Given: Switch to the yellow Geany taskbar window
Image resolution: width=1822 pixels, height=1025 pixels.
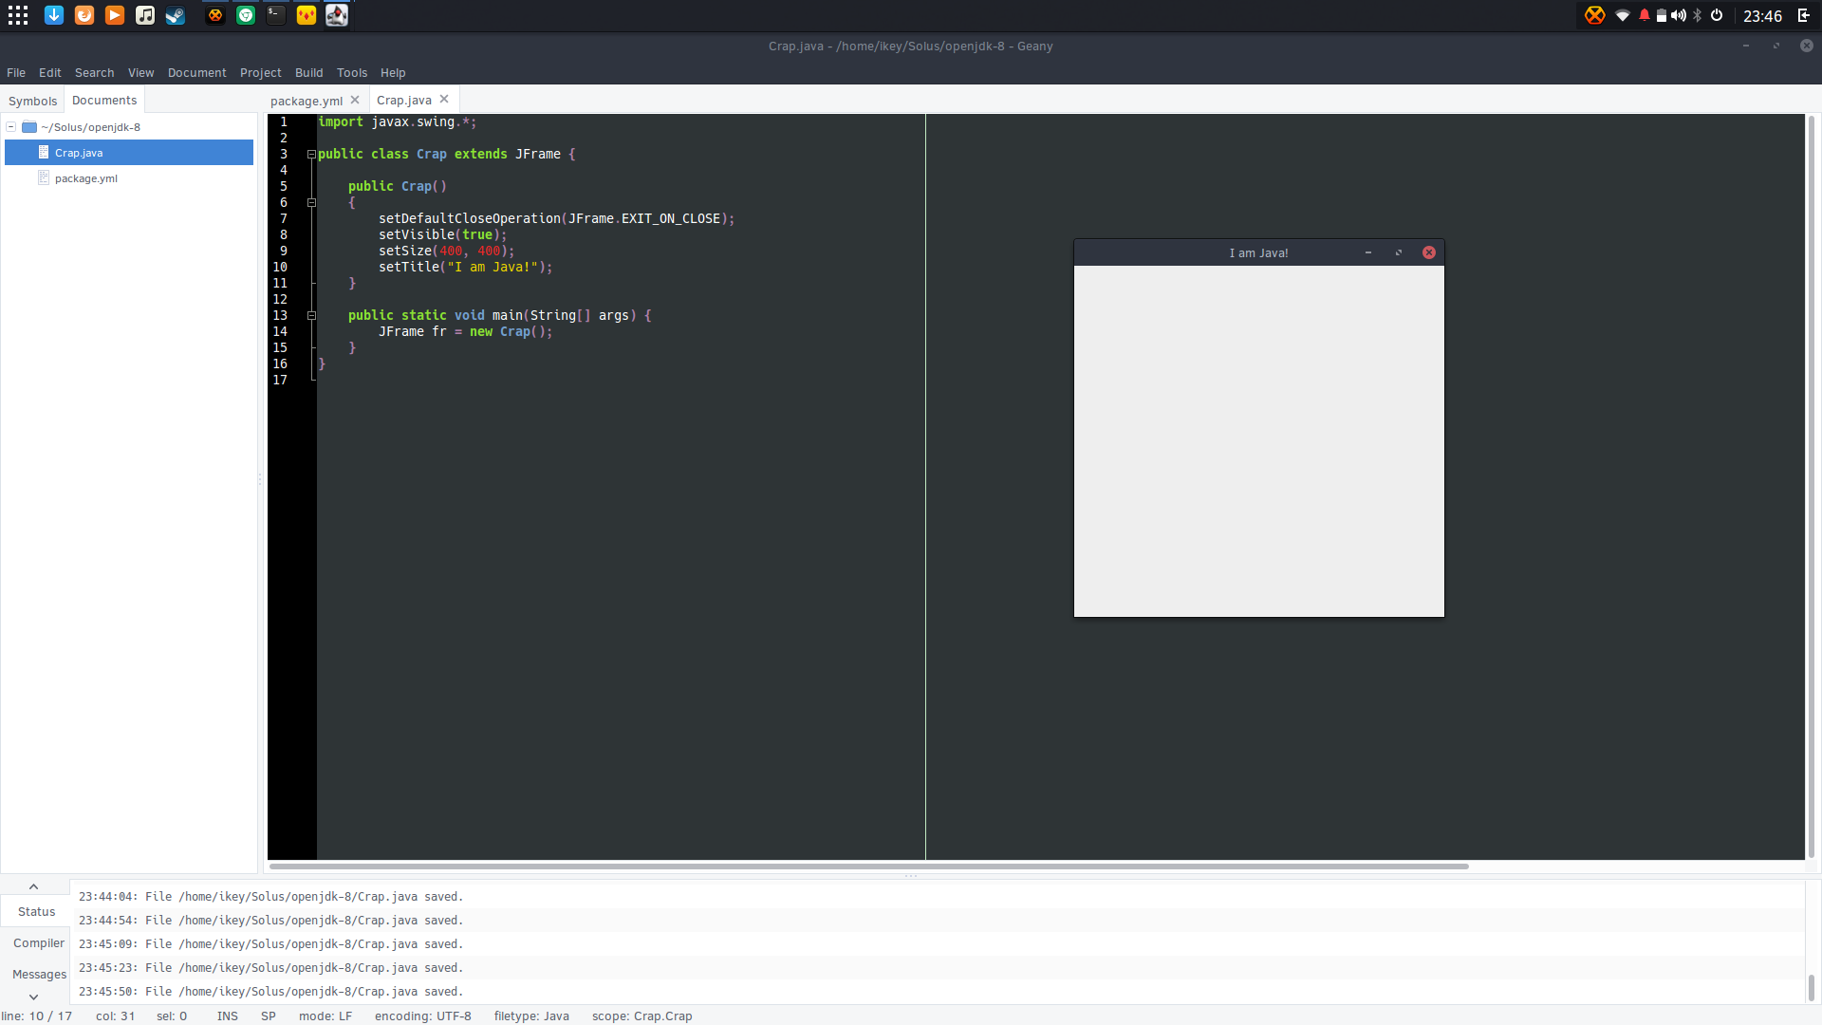Looking at the screenshot, I should point(307,15).
